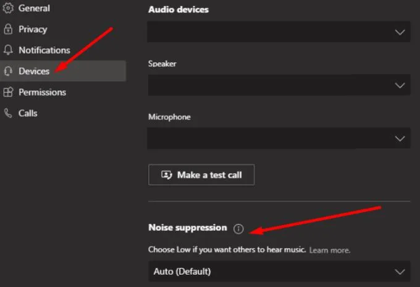Click Make a test call button
This screenshot has height=287, width=420.
pos(201,175)
